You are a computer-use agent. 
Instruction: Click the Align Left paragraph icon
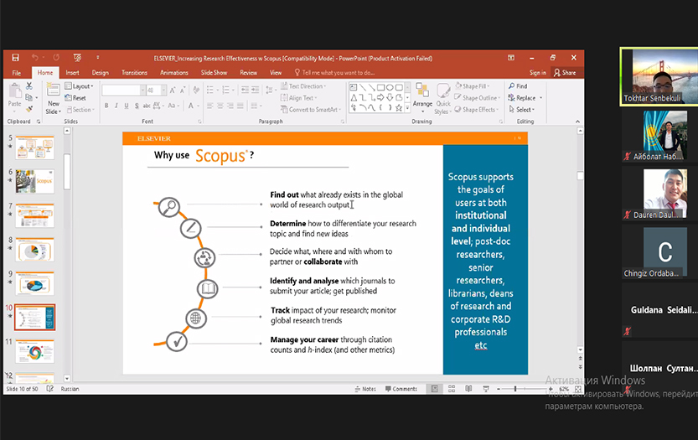[x=210, y=106]
